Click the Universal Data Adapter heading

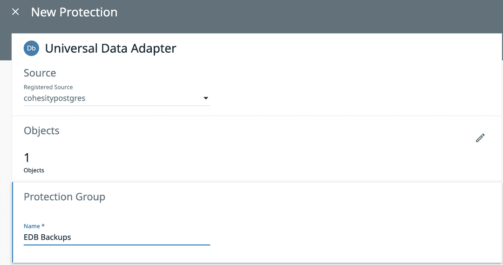tap(110, 48)
